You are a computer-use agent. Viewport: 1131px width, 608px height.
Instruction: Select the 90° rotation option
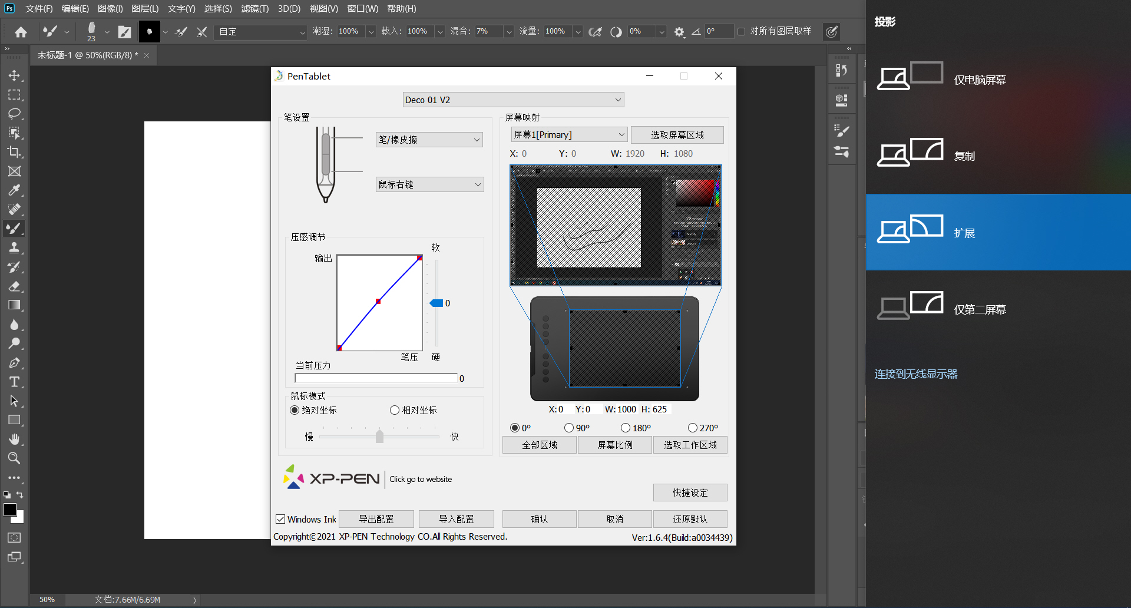point(569,428)
